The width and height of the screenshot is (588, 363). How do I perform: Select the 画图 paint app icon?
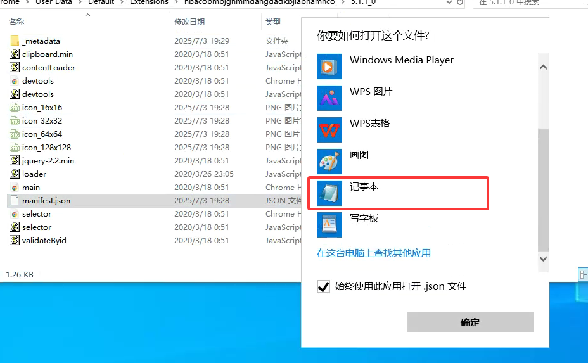(329, 162)
